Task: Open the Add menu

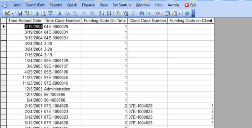Action: [x=17, y=5]
